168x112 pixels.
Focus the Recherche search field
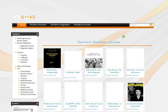pos(139,25)
